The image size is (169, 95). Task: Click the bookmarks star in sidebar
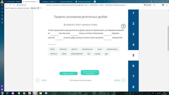point(2,16)
